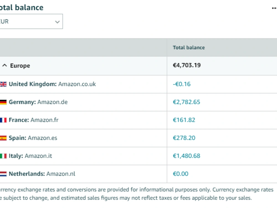Open the €1,480.68 Italy balance link
This screenshot has width=277, height=208.
click(x=186, y=156)
